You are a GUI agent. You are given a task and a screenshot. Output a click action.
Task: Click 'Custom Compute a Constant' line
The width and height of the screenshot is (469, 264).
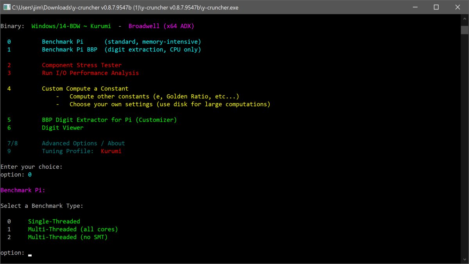(x=85, y=89)
